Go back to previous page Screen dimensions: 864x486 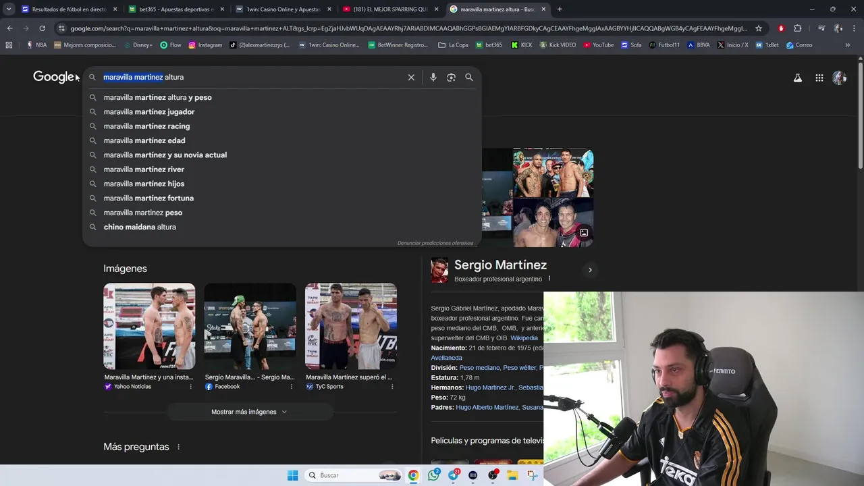click(9, 28)
